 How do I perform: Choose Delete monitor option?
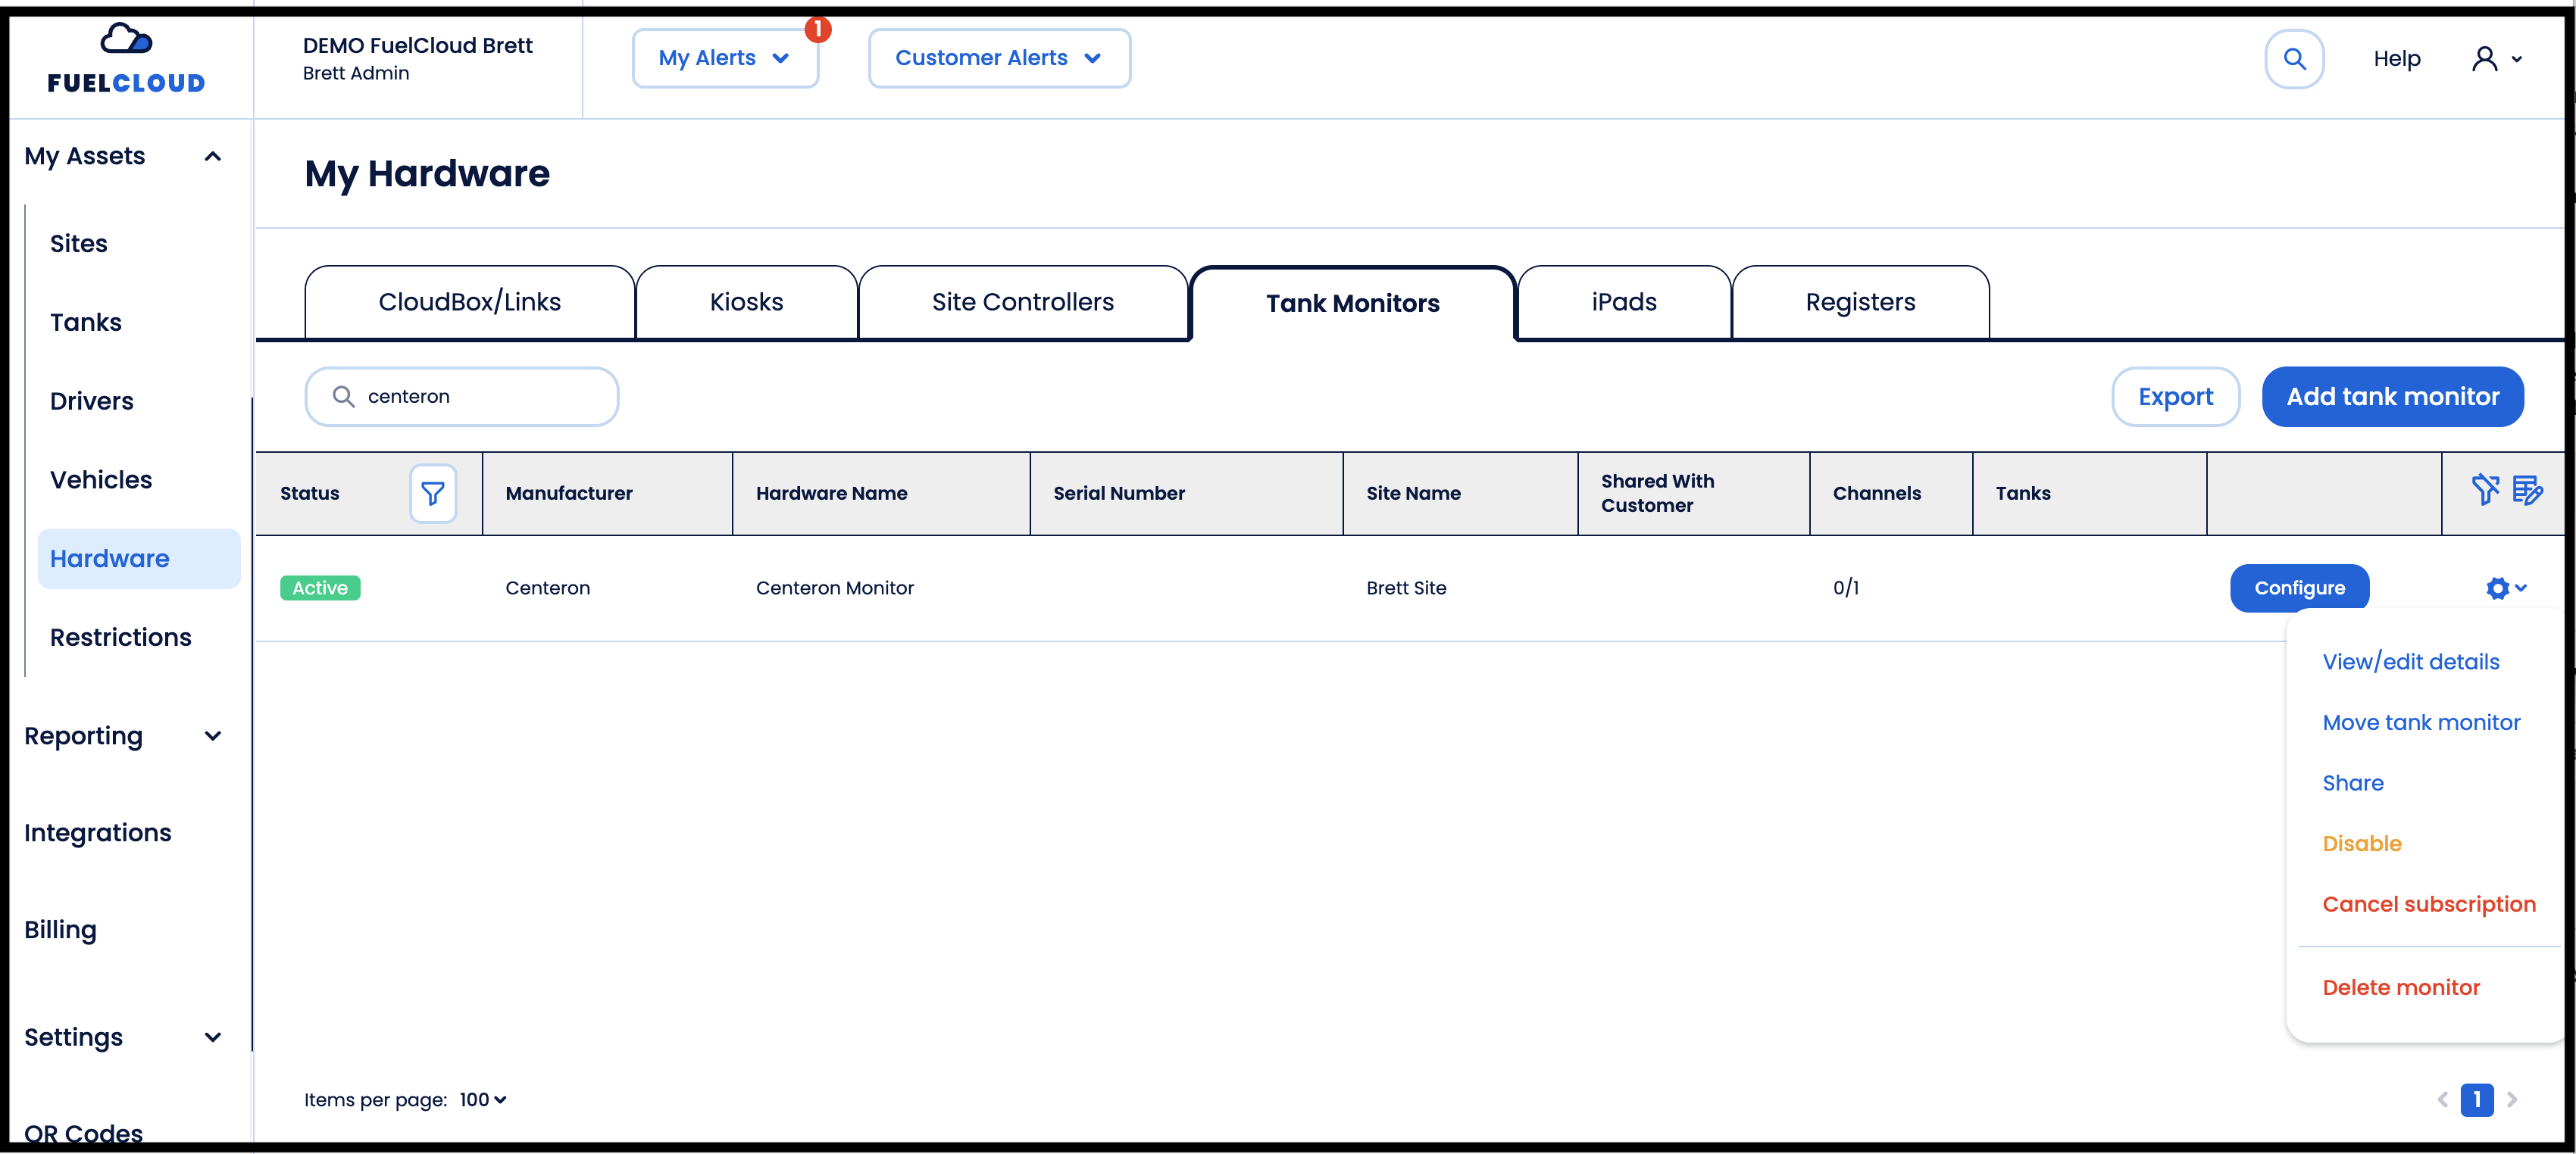(x=2401, y=987)
